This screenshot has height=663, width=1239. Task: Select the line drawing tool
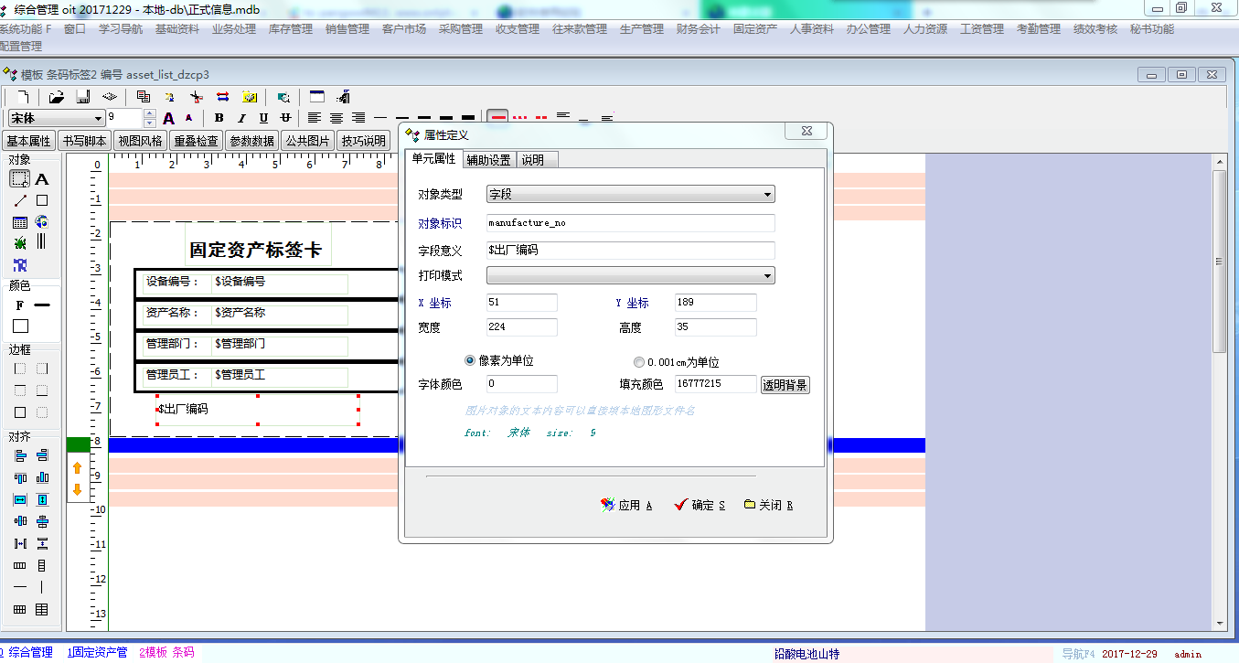[x=20, y=200]
